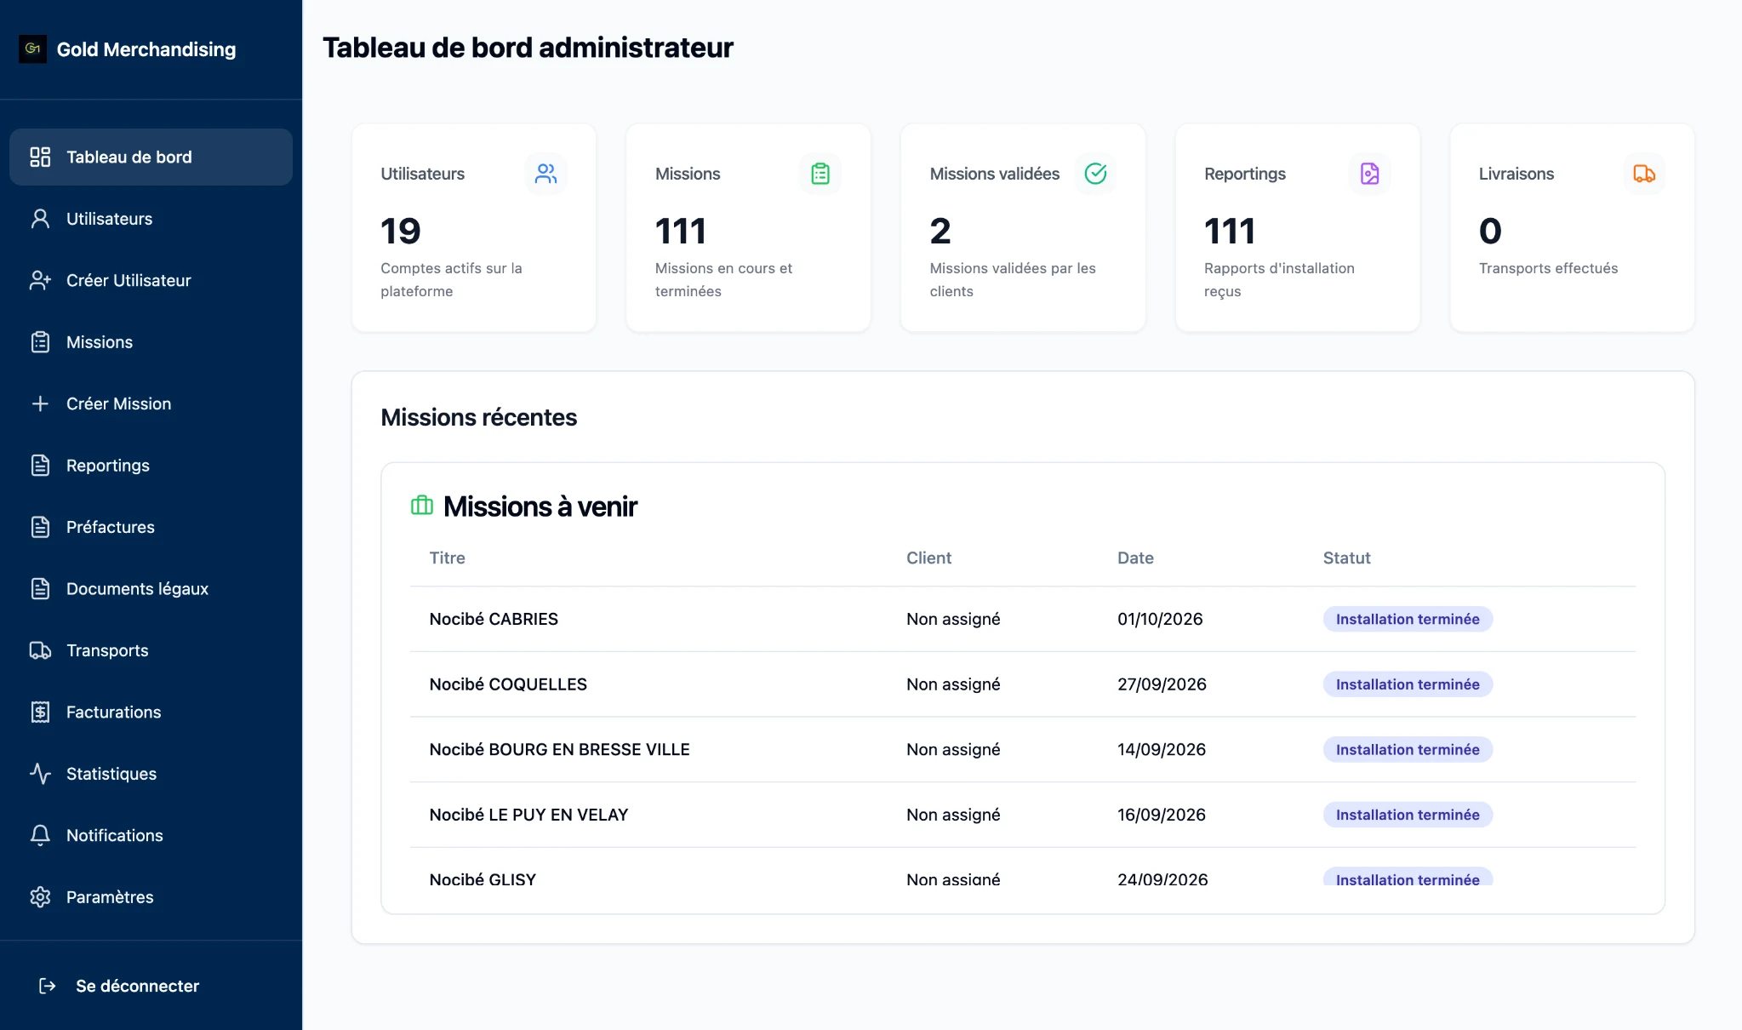Click the Tableau de bord grid icon
The image size is (1742, 1030).
point(40,157)
